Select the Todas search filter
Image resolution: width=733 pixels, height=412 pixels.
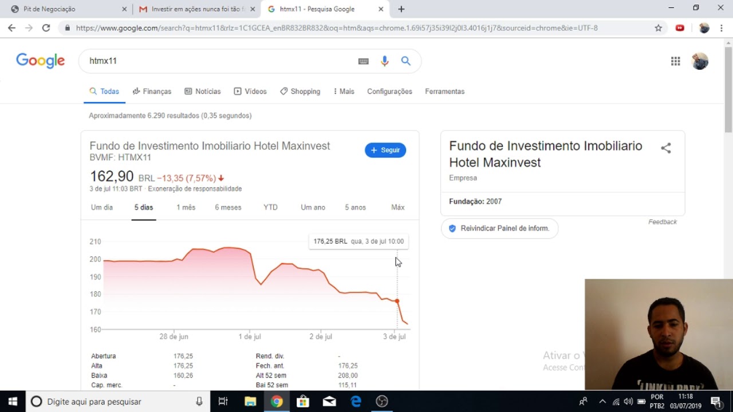(104, 92)
